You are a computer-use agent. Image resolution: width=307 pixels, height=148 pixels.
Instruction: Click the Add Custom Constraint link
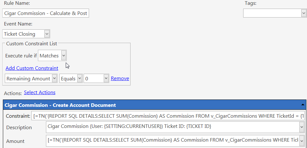point(32,68)
